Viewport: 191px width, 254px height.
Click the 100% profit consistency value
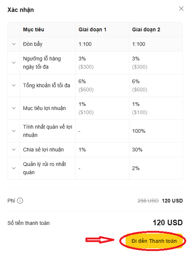(139, 131)
